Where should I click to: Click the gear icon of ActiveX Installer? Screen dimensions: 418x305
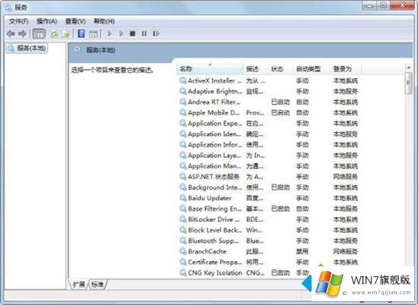coord(183,80)
